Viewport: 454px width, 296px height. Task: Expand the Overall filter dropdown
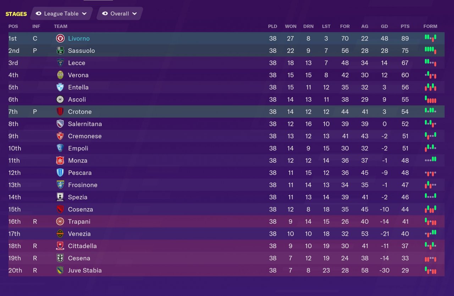pyautogui.click(x=120, y=13)
